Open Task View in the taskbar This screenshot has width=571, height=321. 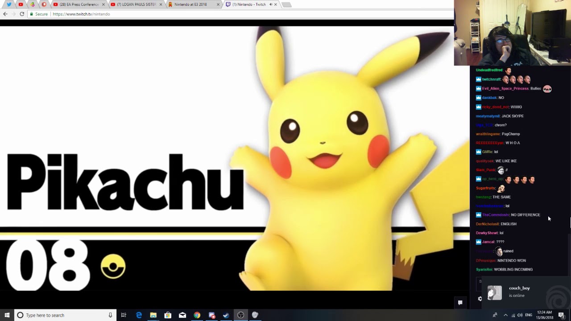point(124,315)
